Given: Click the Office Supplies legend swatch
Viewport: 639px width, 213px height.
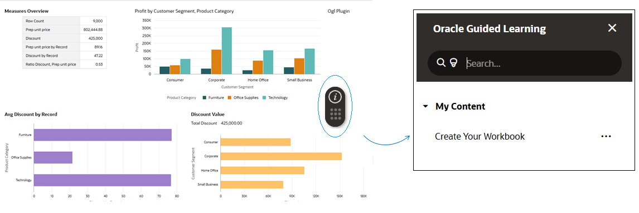Looking at the screenshot, I should [229, 97].
